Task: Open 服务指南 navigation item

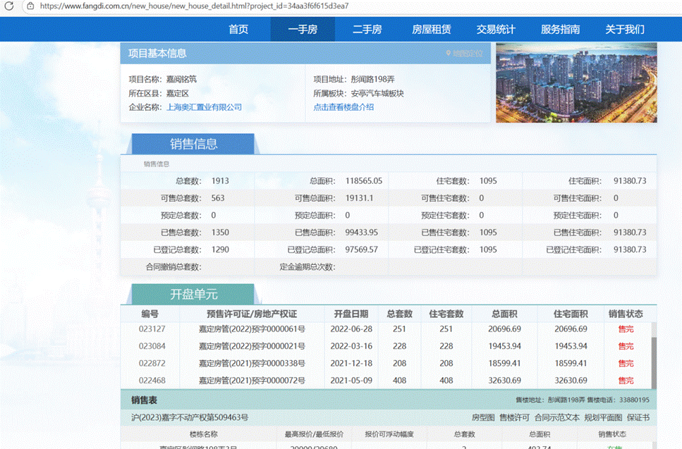Action: tap(560, 29)
